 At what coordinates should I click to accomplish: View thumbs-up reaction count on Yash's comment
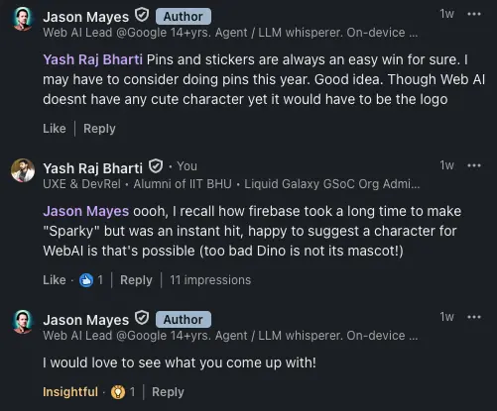pos(91,280)
